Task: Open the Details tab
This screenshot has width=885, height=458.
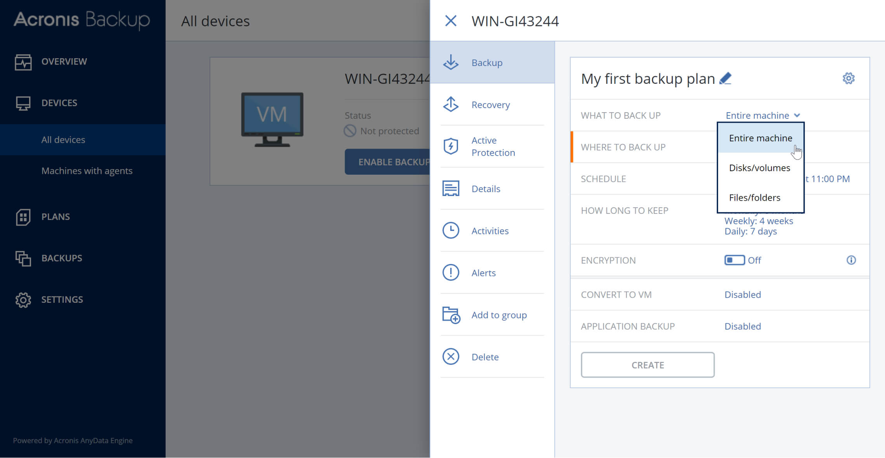Action: pyautogui.click(x=492, y=189)
